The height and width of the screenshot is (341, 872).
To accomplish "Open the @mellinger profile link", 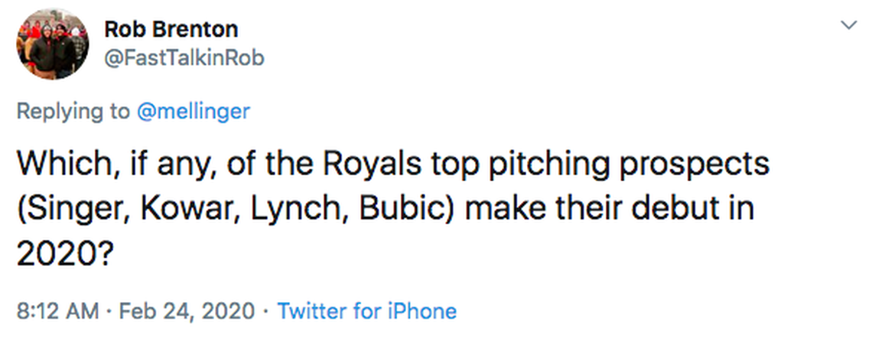I will pyautogui.click(x=193, y=112).
